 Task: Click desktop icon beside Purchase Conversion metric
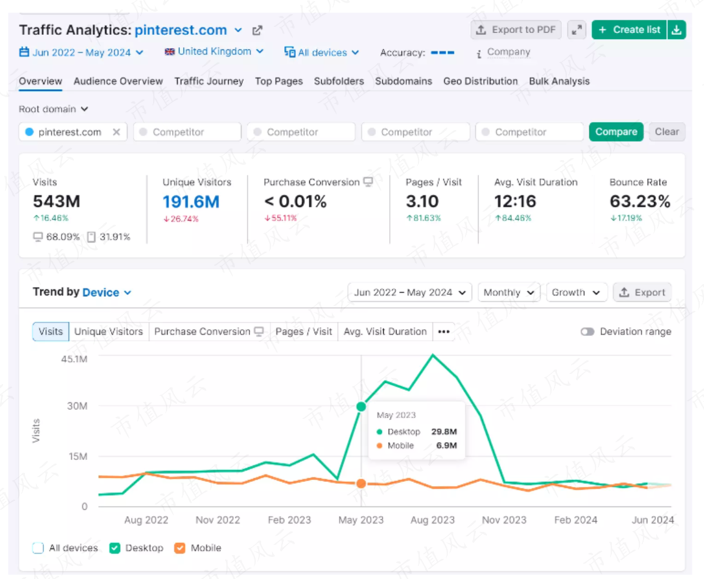click(368, 181)
